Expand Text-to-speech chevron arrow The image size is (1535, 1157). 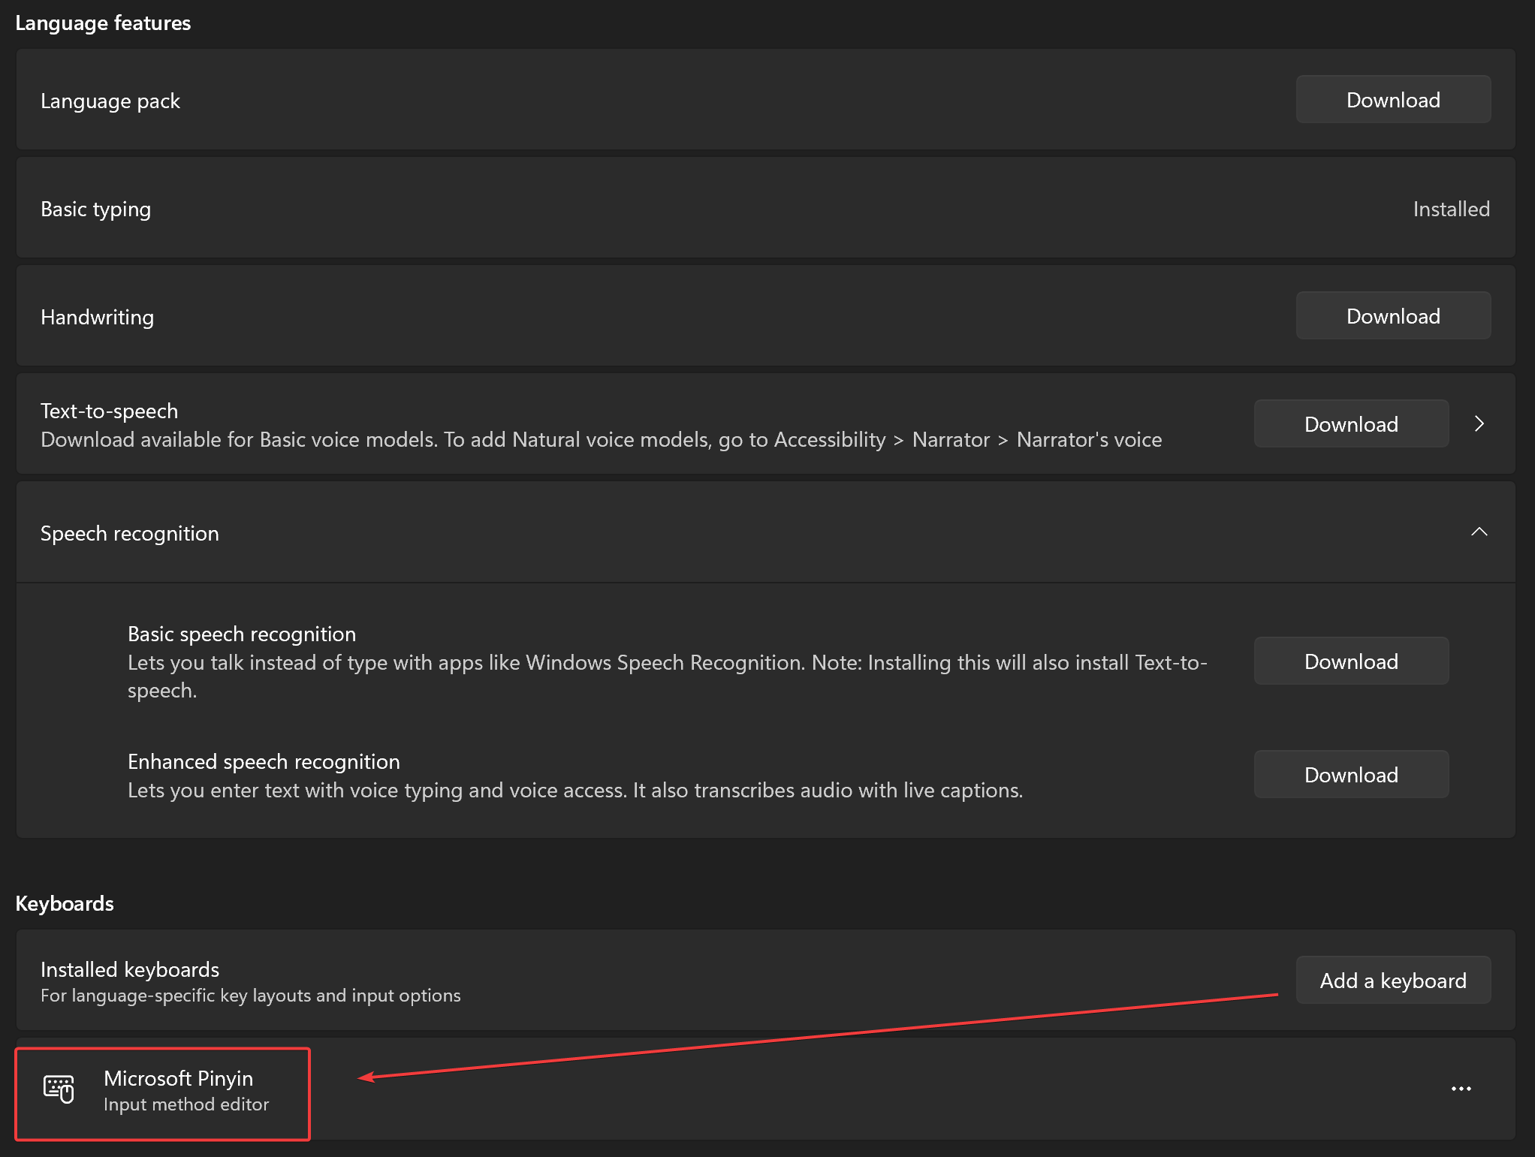point(1479,424)
